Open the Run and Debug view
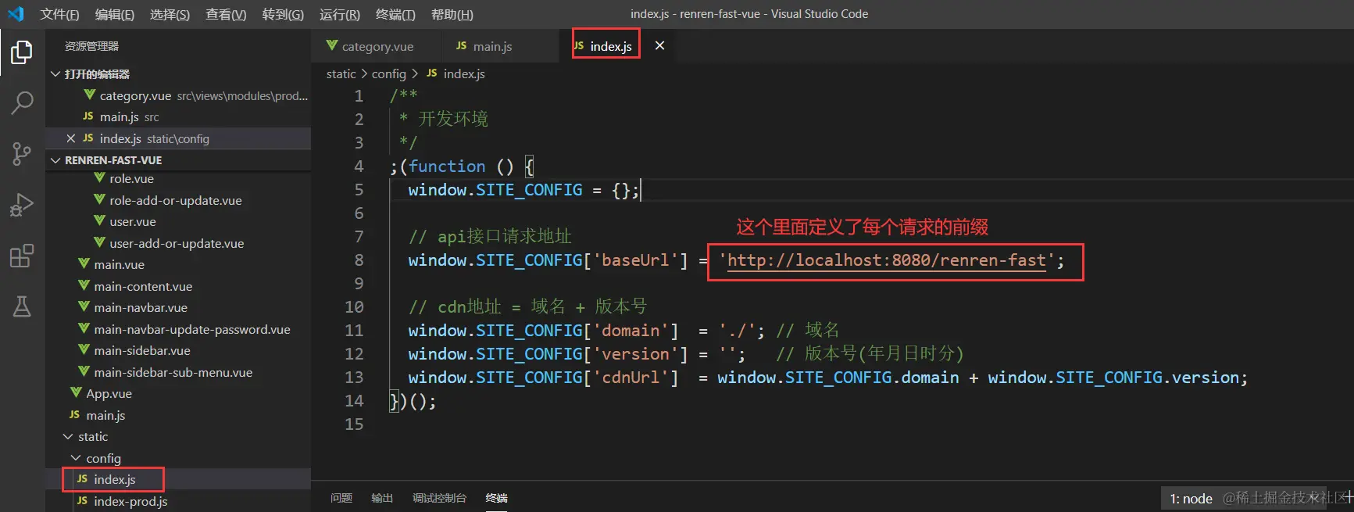 click(22, 205)
